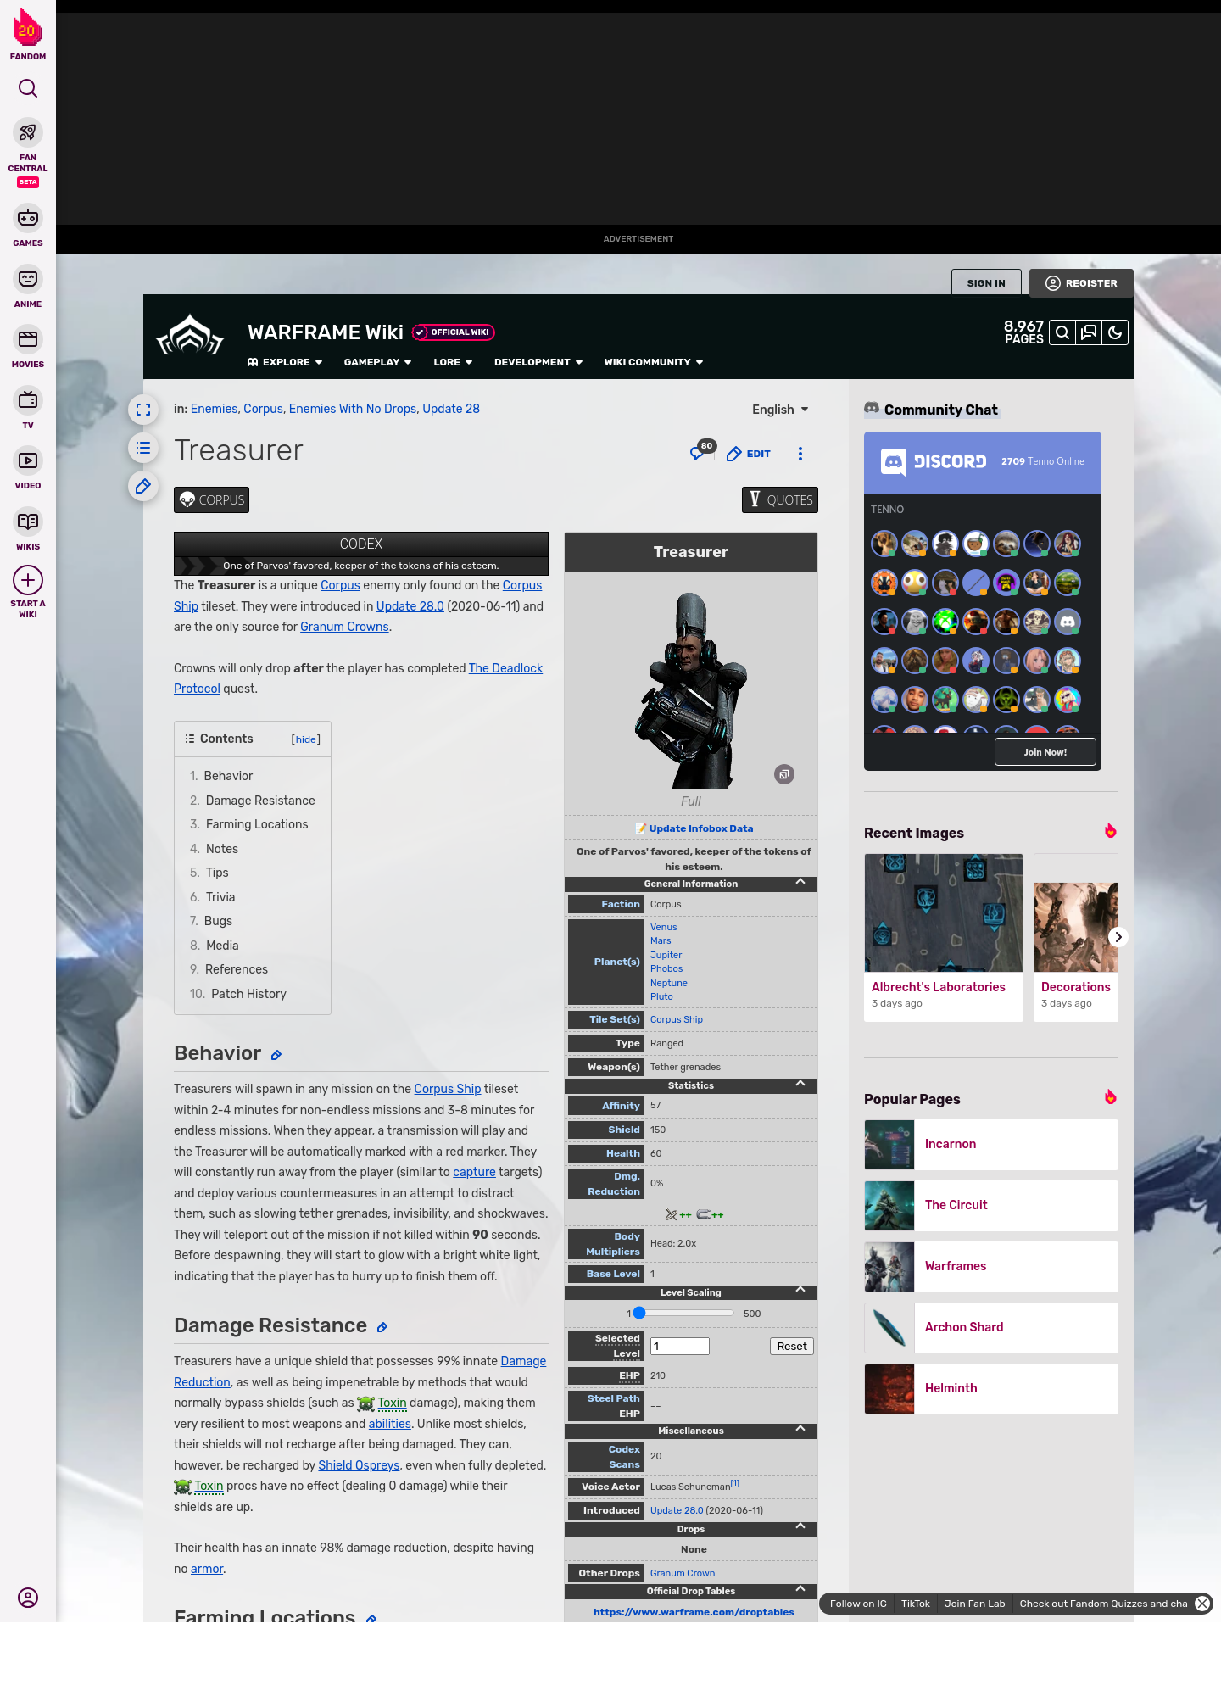Open the Archon Shard popular page
Screen dimensions: 1221x1696
[x=991, y=1328]
